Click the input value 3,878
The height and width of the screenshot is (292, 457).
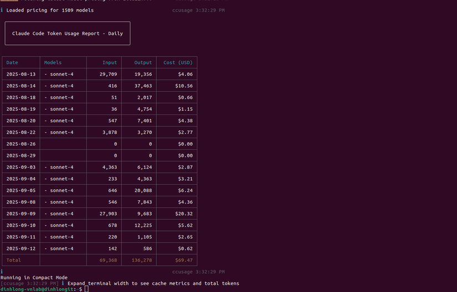point(110,132)
